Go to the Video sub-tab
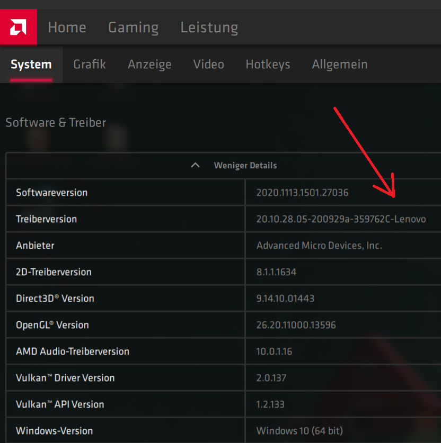The width and height of the screenshot is (441, 443). coord(209,64)
